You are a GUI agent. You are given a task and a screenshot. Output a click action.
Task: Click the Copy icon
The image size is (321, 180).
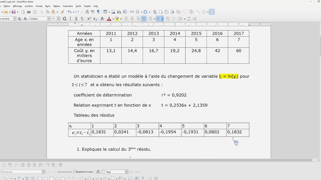[x=48, y=12]
